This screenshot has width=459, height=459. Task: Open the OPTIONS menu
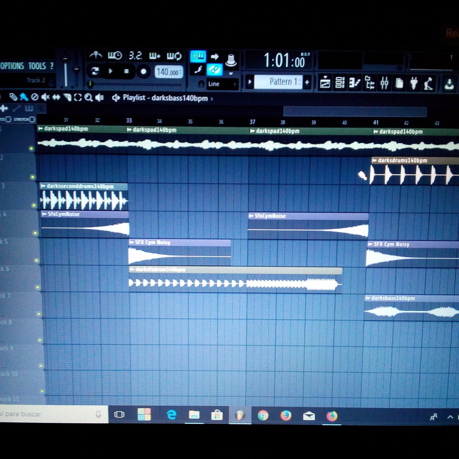[12, 66]
